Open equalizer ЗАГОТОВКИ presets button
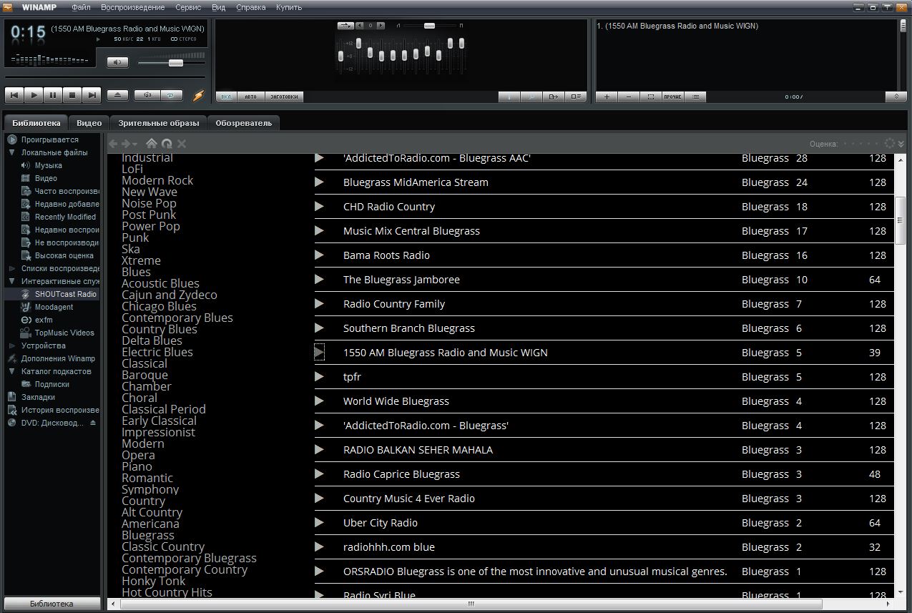 pos(285,97)
